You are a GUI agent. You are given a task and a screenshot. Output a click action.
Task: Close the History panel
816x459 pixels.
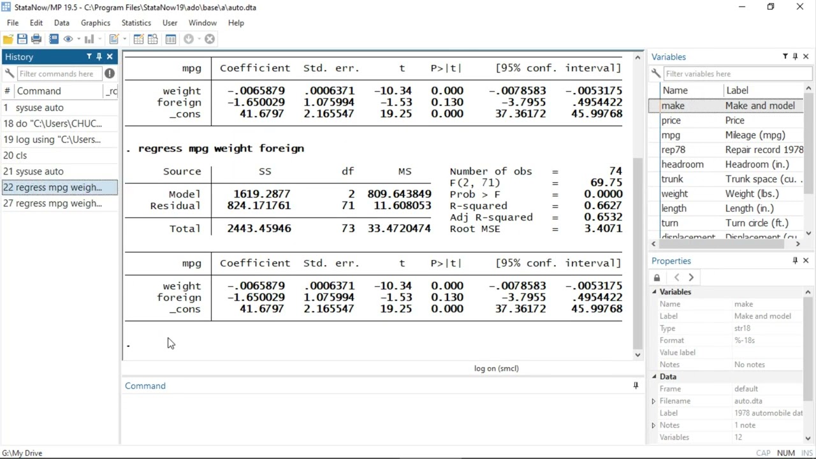110,57
